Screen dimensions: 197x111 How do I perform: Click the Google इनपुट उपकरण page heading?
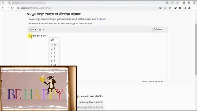click(54, 14)
